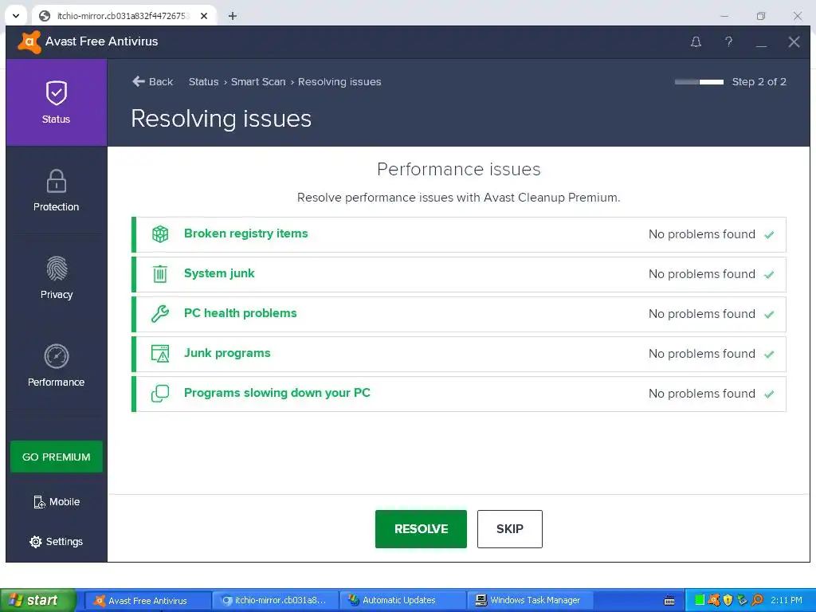Select the System junk label
Image resolution: width=816 pixels, height=612 pixels.
219,273
